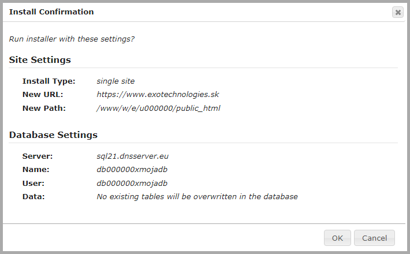The width and height of the screenshot is (410, 254).
Task: Click the exotechnologies.sk URL value
Action: click(158, 94)
